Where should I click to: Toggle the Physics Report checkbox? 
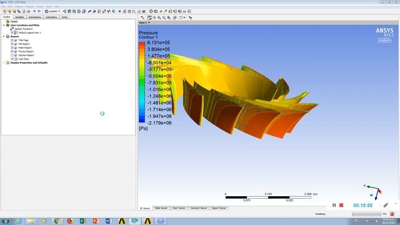12,51
